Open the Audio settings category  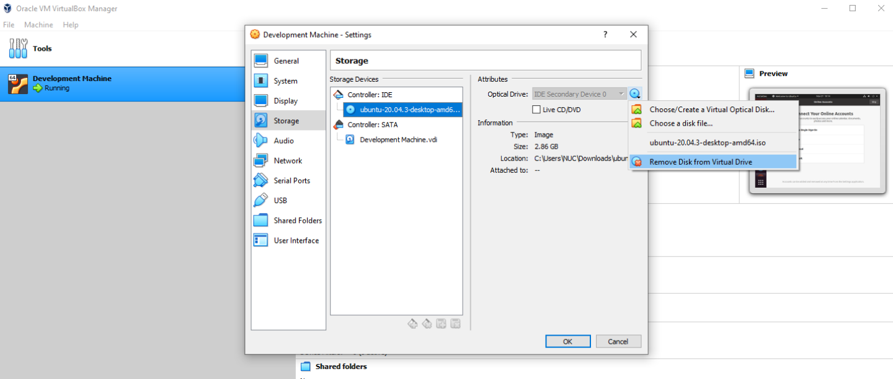click(x=288, y=141)
